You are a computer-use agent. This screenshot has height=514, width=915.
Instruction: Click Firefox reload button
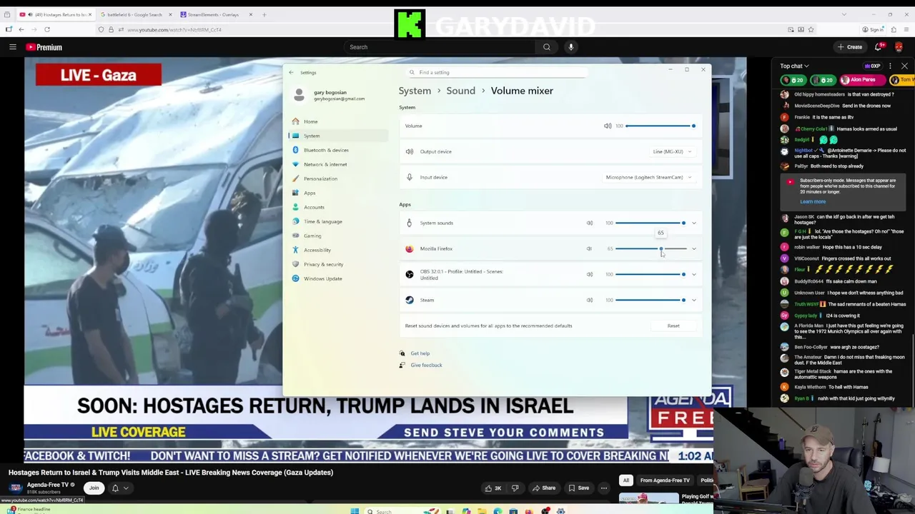pyautogui.click(x=47, y=29)
